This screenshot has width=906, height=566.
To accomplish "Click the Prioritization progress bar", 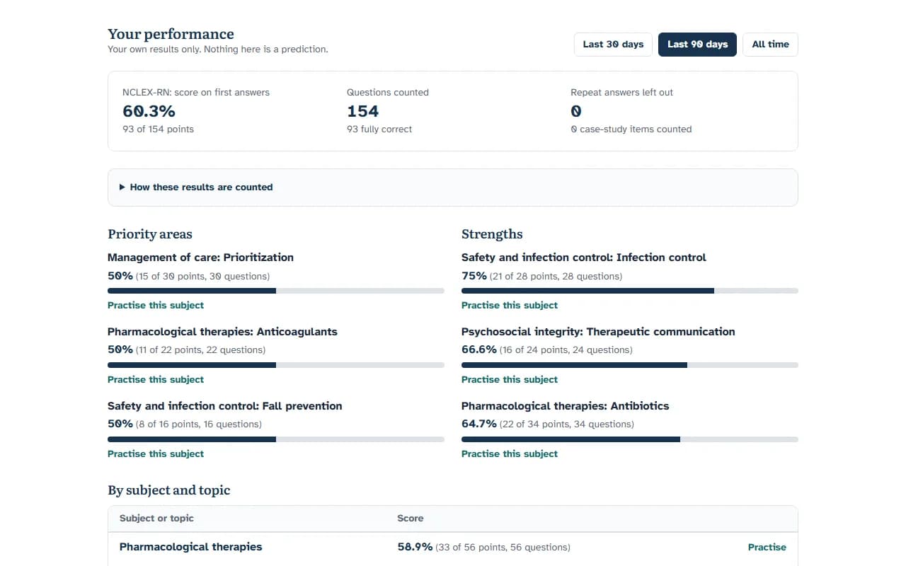I will (x=276, y=291).
